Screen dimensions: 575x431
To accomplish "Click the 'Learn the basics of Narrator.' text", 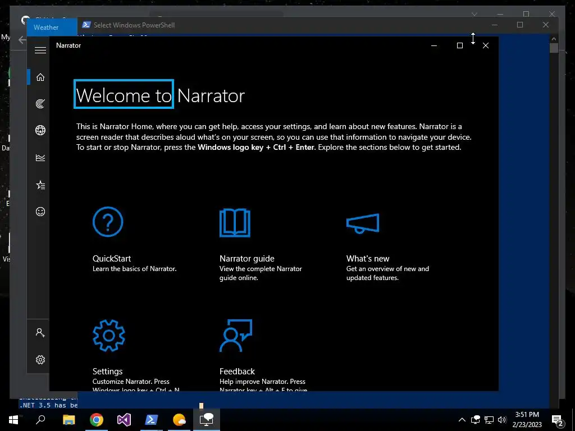I will pos(135,269).
